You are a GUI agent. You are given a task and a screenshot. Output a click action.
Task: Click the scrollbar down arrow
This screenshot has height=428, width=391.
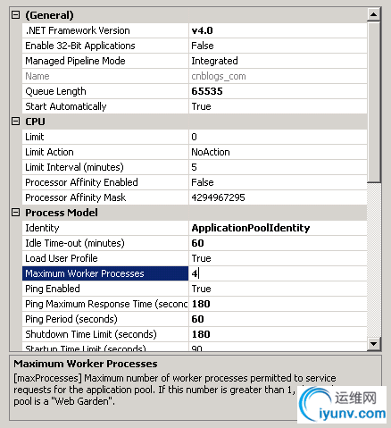(x=373, y=344)
